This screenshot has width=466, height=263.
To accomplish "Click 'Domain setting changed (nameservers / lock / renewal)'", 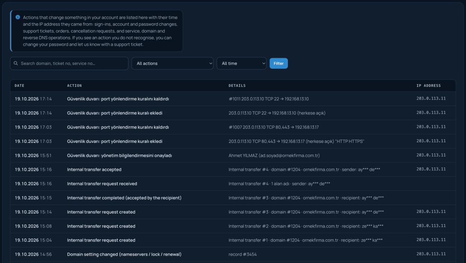I will (x=124, y=254).
